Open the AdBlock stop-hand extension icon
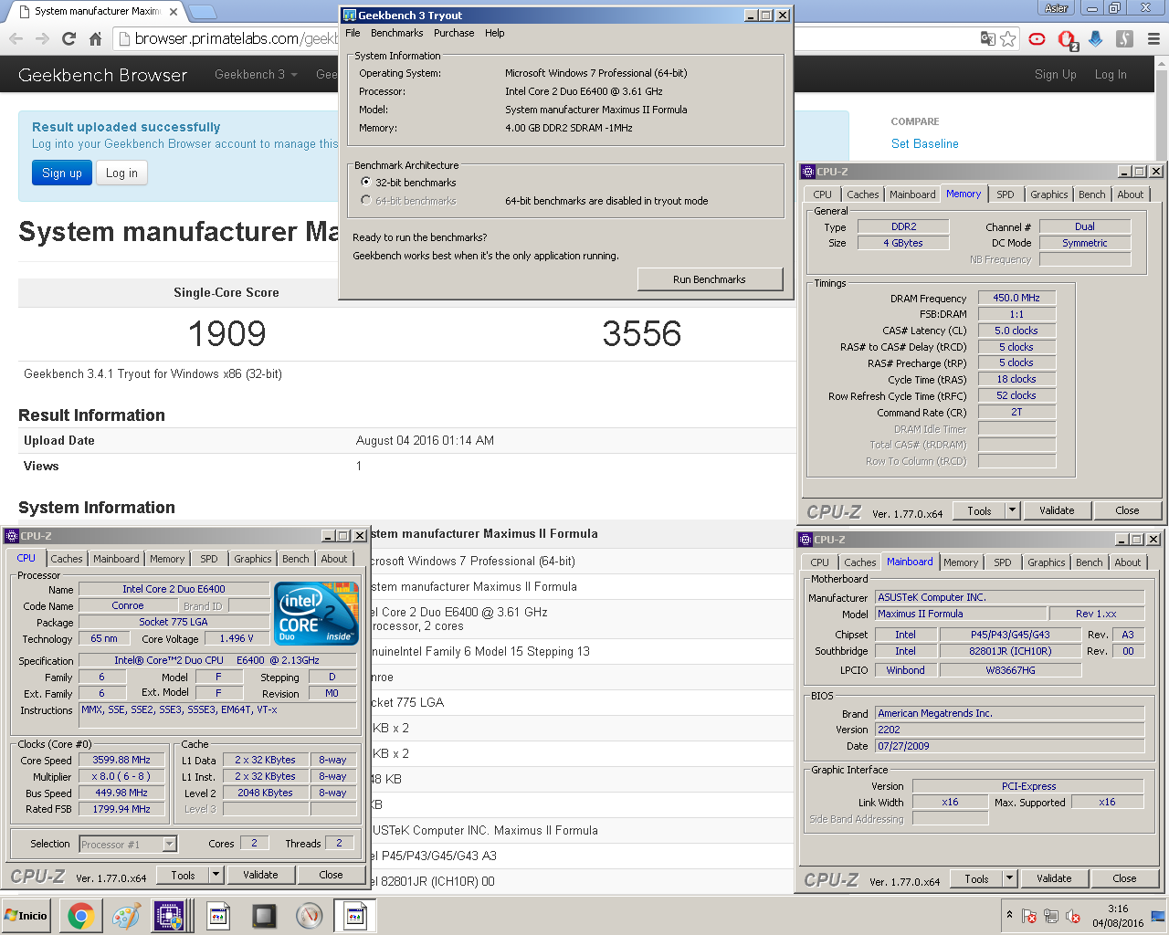This screenshot has height=935, width=1169. [x=1067, y=39]
